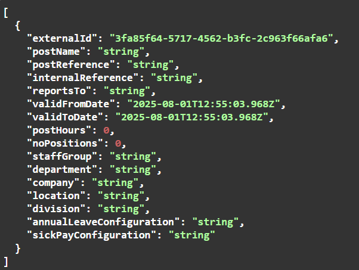Click the internalReference string value
359x270 pixels.
174,78
